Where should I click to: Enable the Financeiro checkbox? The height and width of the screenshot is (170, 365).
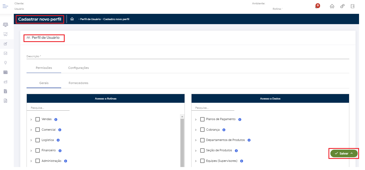[x=38, y=150]
